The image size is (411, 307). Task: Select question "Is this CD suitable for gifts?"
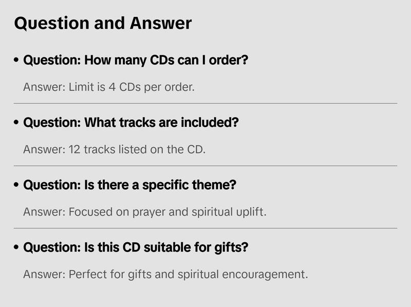point(136,247)
